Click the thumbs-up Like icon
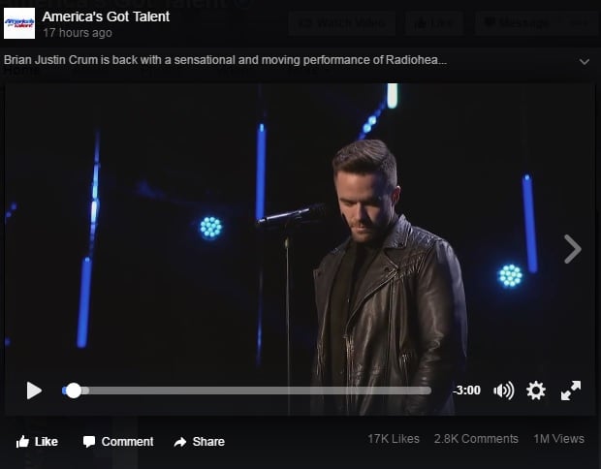Viewport: 601px width, 469px height. (x=22, y=442)
